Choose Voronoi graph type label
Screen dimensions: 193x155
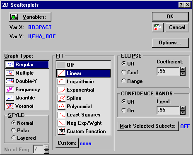coord(24,106)
